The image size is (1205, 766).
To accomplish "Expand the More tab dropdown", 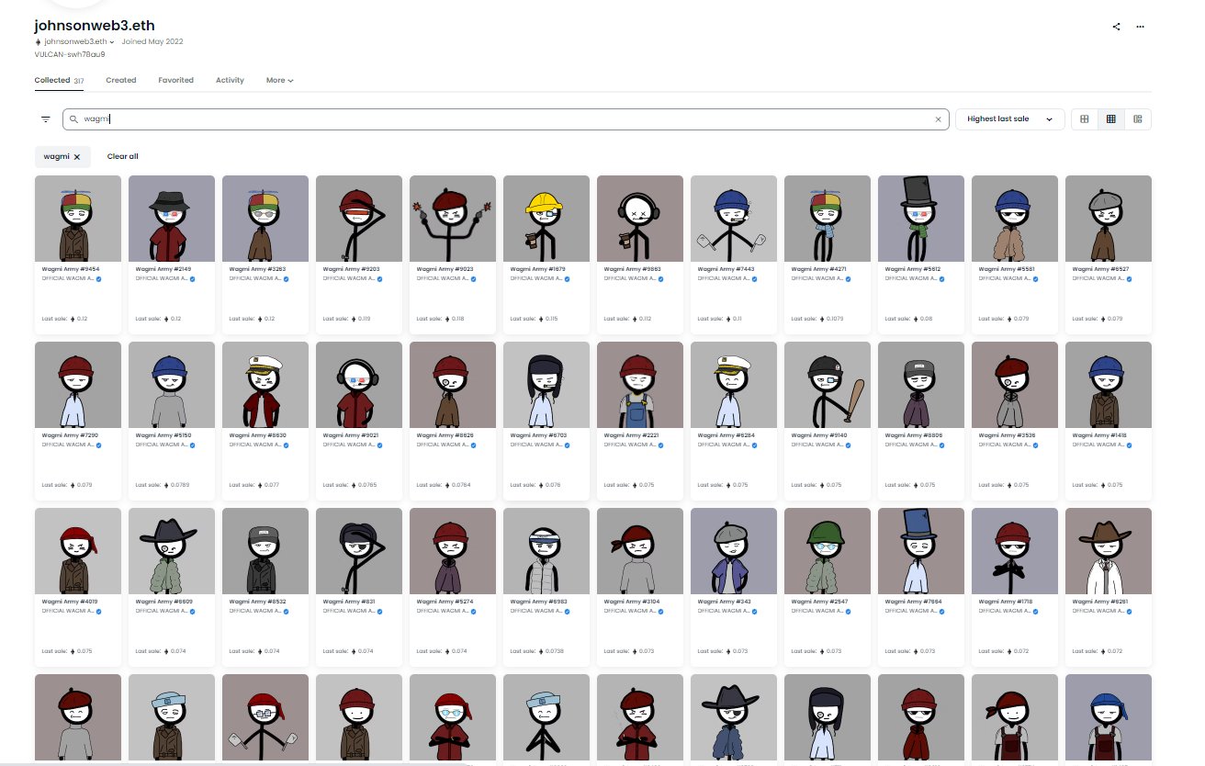I will pos(280,81).
